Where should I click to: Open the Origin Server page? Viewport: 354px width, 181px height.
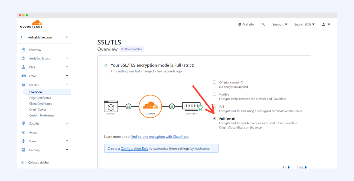pos(38,109)
